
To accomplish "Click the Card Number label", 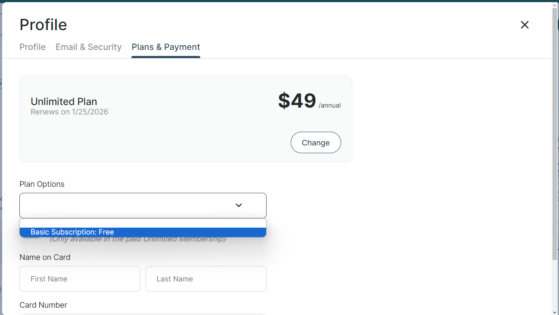I will [43, 305].
